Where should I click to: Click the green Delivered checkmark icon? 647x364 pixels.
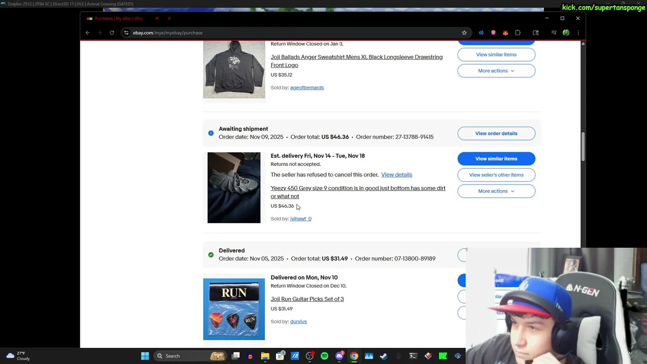click(211, 255)
